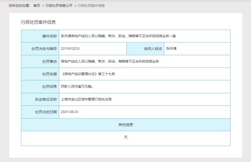Viewport: 251px width, 162px height.
Task: Click the name value 张丹潇
Action: (171, 49)
